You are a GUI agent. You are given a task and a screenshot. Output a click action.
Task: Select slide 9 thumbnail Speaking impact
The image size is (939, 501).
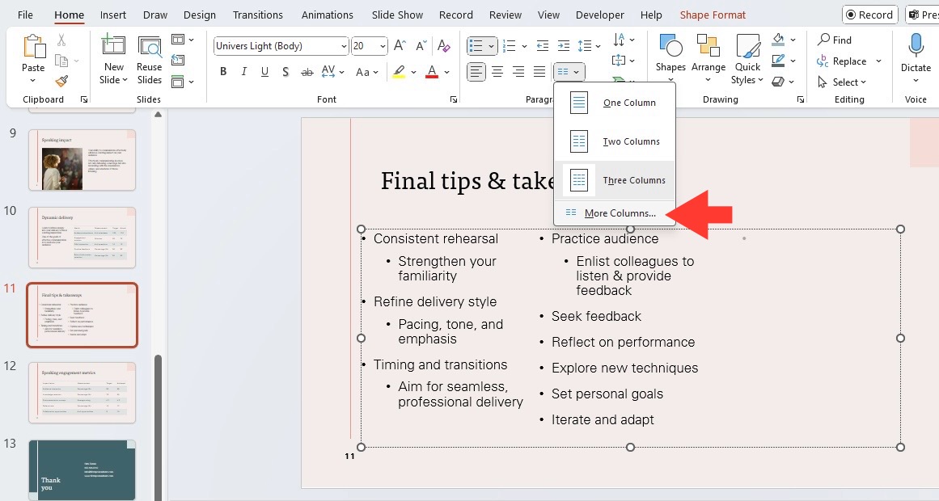coord(82,161)
